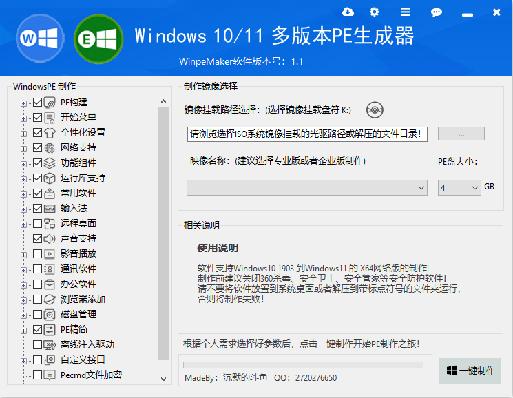Viewport: 513px width, 398px height.
Task: Uncheck the PE构建 checkbox
Action: pos(38,103)
